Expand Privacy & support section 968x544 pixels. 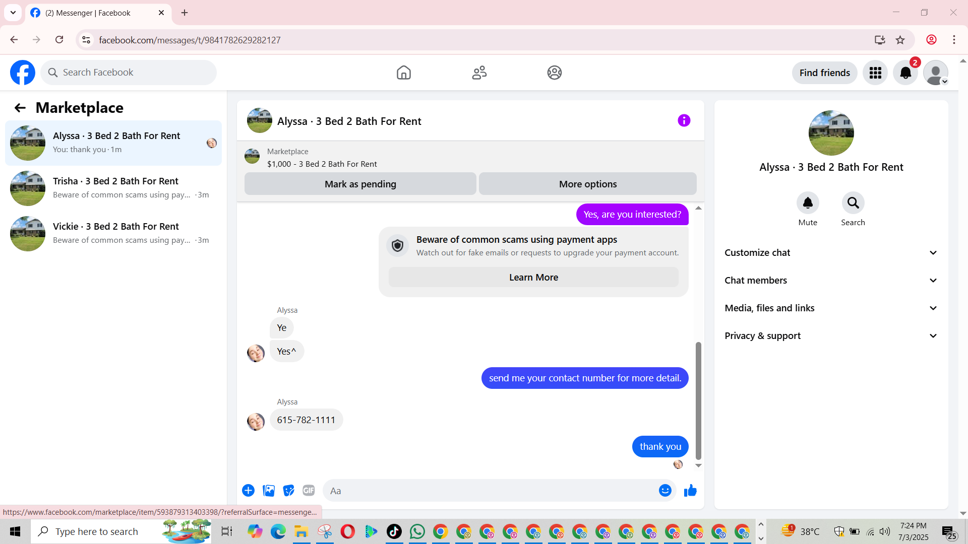pyautogui.click(x=831, y=336)
